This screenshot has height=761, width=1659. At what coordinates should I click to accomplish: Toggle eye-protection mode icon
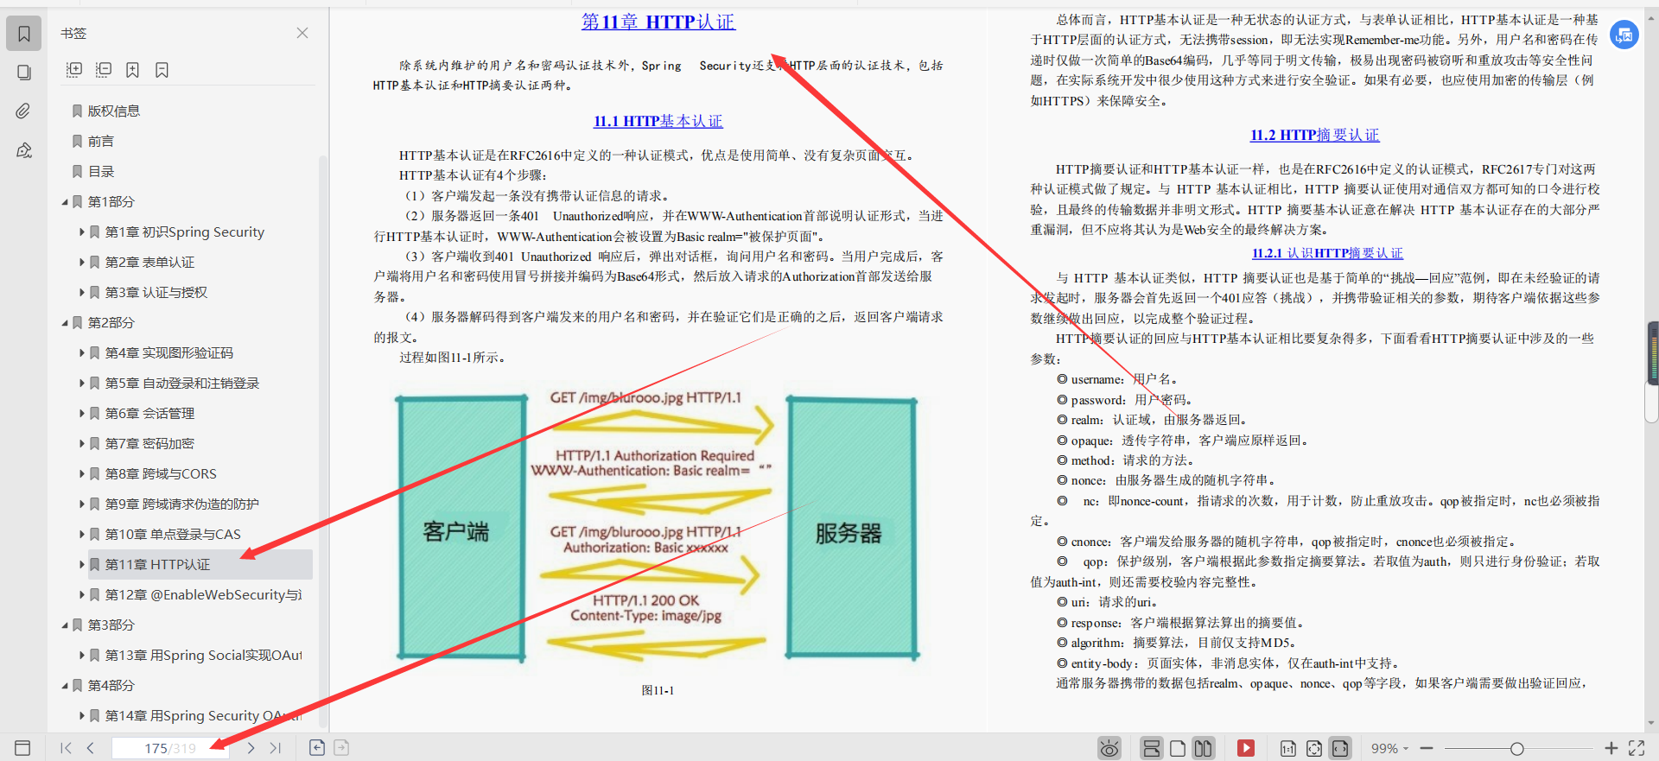point(1109,748)
